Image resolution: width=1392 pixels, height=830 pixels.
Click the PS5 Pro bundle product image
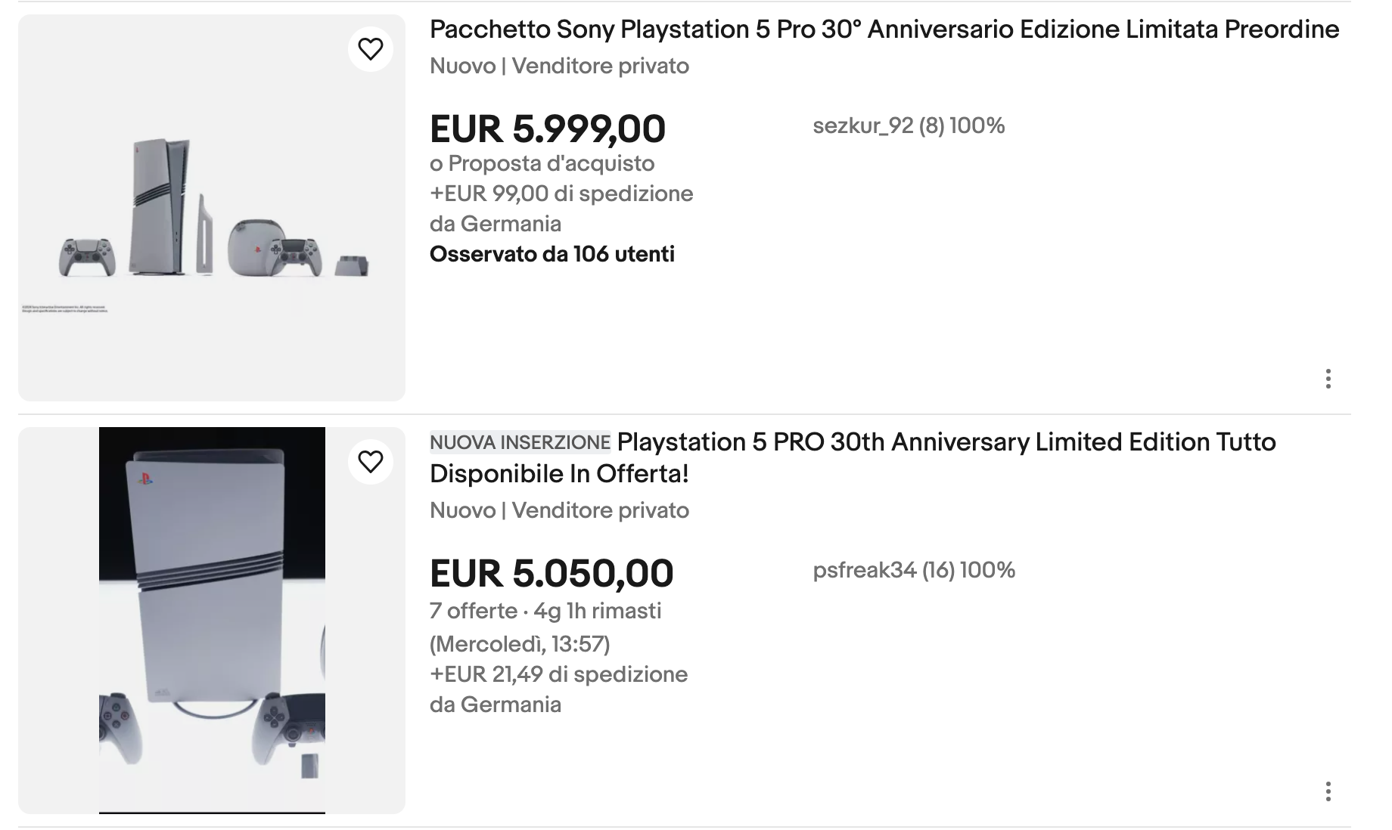(x=212, y=208)
